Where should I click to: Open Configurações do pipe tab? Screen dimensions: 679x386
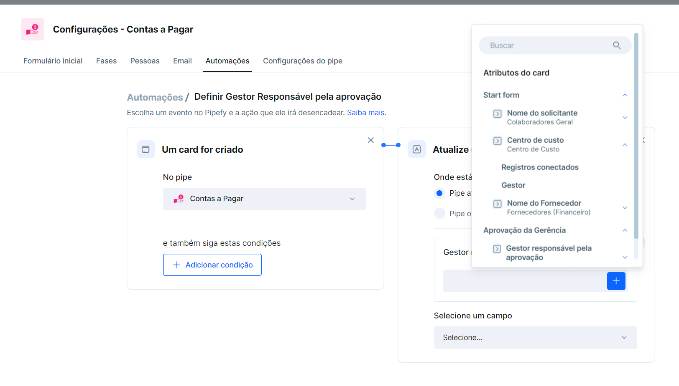[x=303, y=61]
